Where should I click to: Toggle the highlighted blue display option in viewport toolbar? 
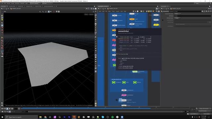coord(49,12)
